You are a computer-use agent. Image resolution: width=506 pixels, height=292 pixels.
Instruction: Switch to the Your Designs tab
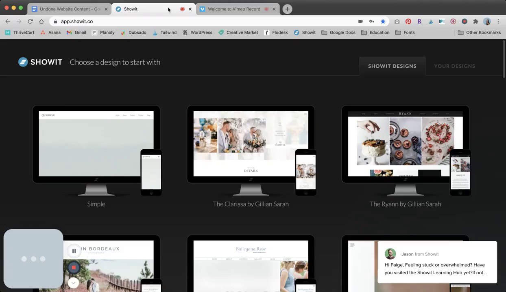(x=454, y=66)
